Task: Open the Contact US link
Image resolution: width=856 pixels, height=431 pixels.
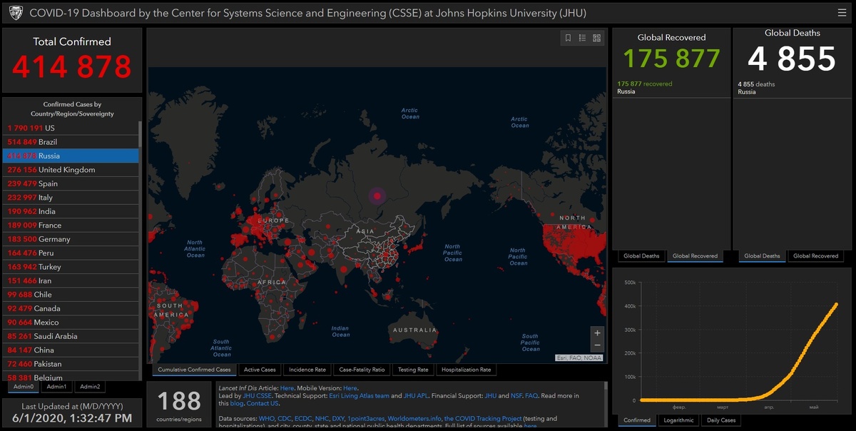Action: click(263, 404)
